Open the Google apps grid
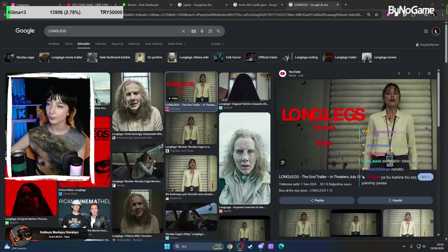Viewport: 448px width, 252px height. tap(426, 31)
